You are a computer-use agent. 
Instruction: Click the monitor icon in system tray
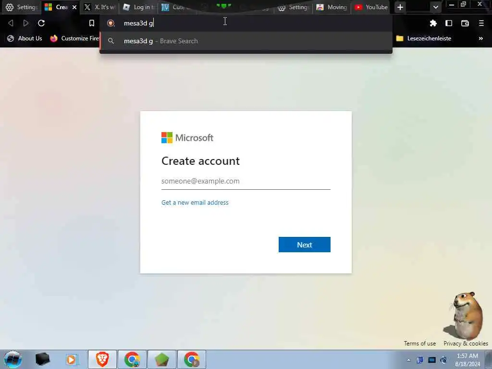tap(432, 360)
